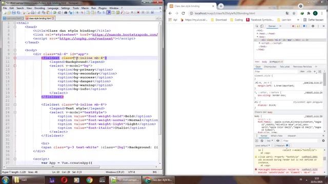Click the Cut scissors icon in Notepad++ toolbar

[x=39, y=13]
